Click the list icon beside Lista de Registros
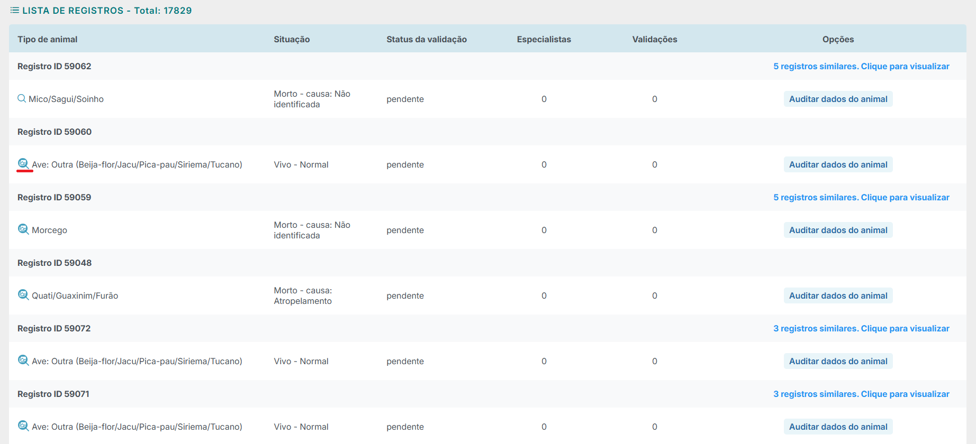Image resolution: width=976 pixels, height=444 pixels. click(15, 11)
